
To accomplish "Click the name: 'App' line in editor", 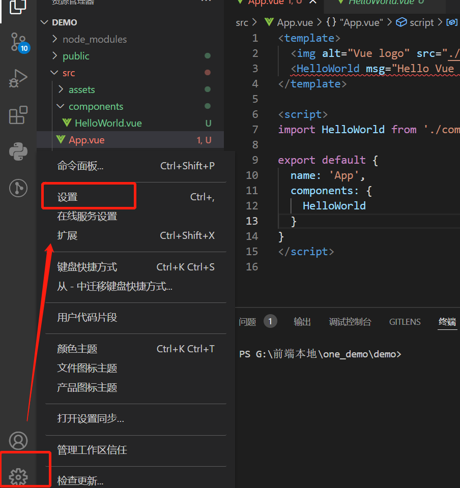I will [327, 175].
